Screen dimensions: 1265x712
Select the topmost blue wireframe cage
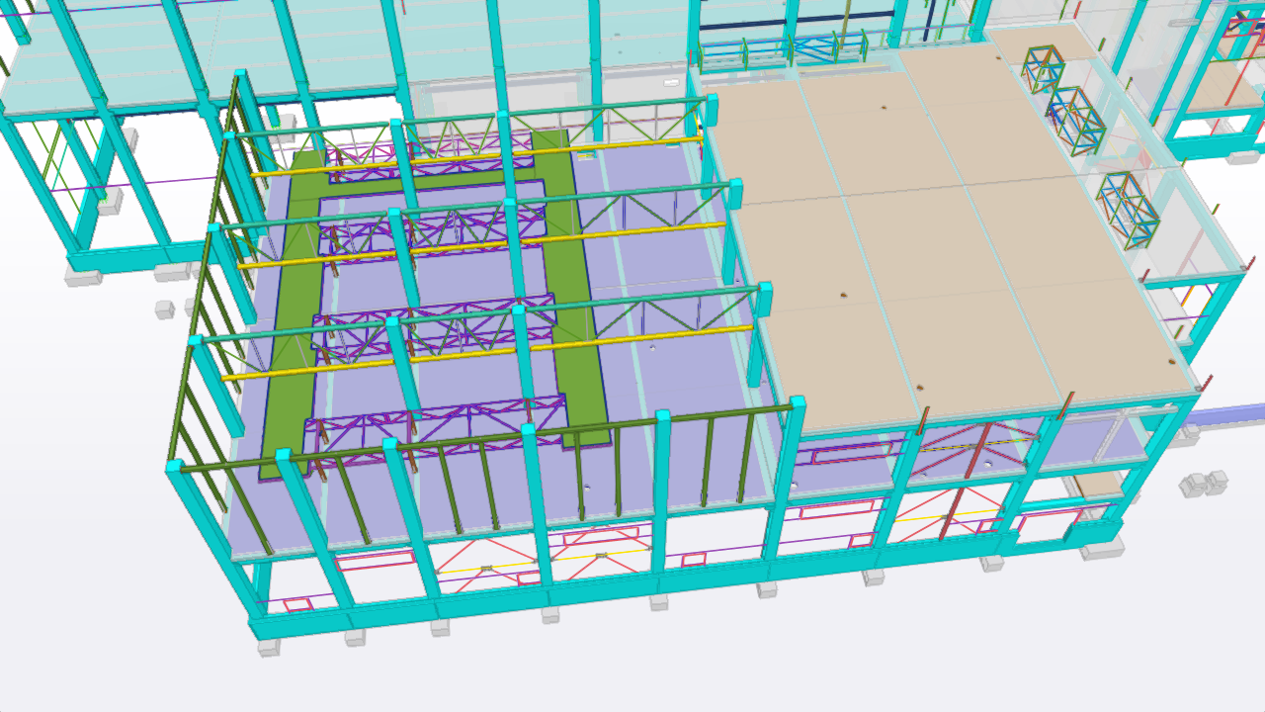[x=1042, y=68]
